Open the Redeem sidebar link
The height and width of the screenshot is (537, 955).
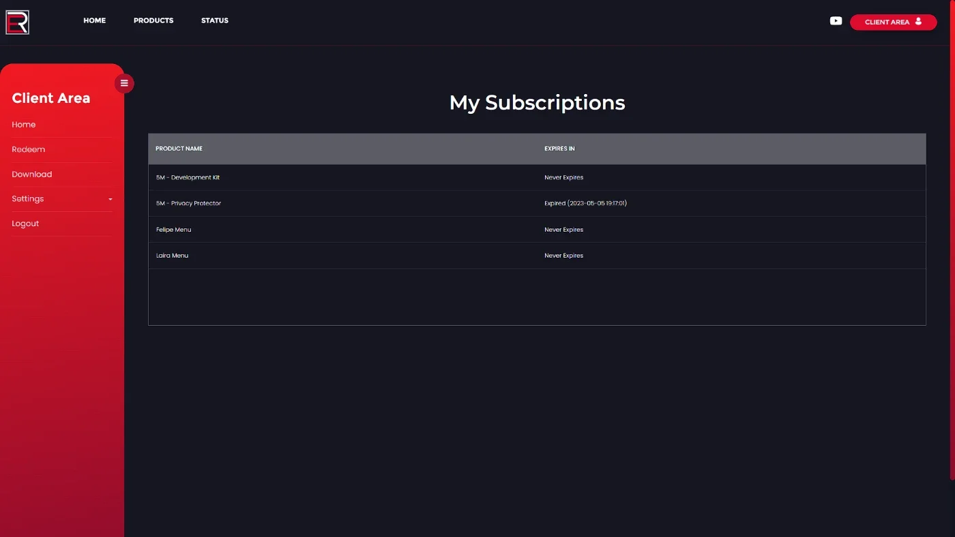(29, 149)
